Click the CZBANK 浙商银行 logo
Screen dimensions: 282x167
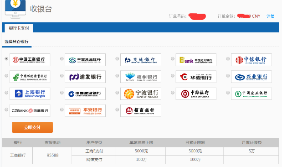tap(30, 110)
